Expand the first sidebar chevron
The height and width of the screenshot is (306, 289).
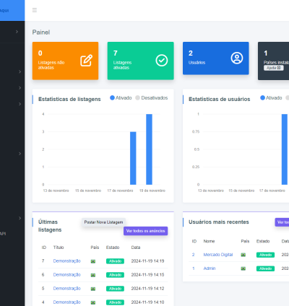point(17,32)
